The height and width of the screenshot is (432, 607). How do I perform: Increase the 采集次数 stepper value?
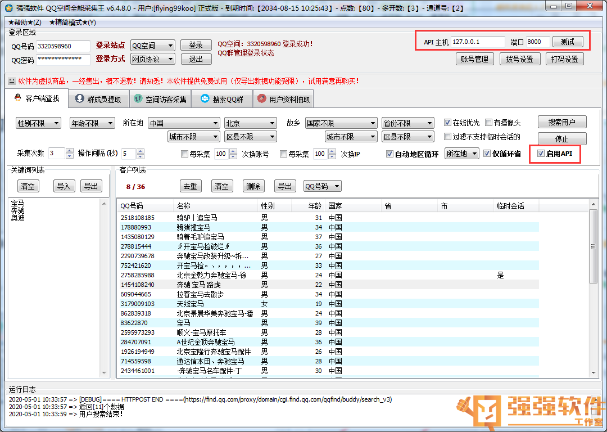click(x=70, y=151)
